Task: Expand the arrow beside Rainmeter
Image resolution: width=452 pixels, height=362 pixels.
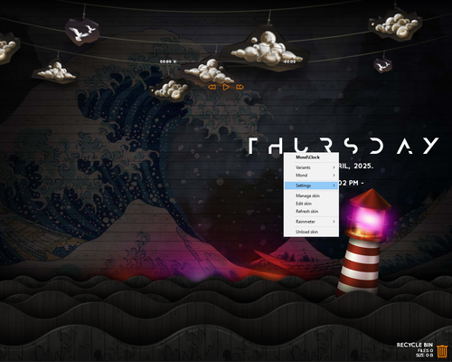Action: click(x=334, y=222)
